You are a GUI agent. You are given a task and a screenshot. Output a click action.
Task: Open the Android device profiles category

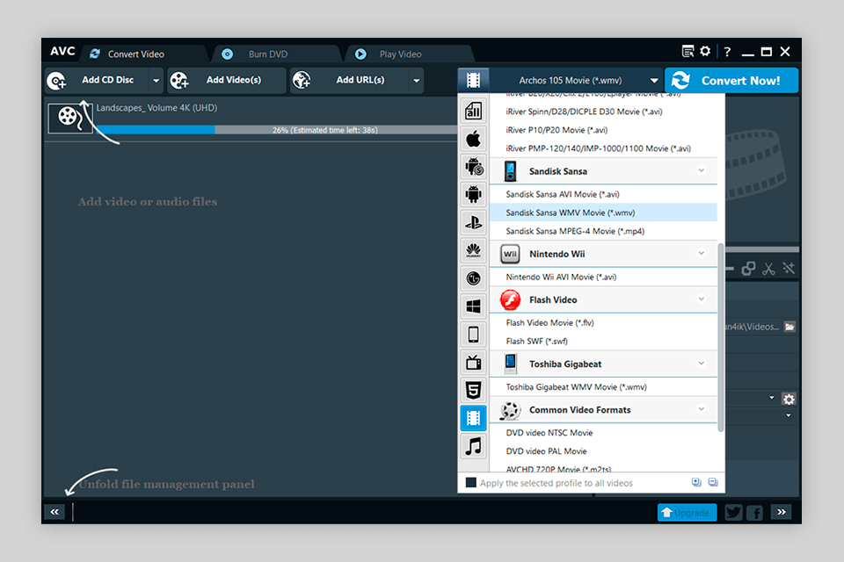tap(473, 194)
